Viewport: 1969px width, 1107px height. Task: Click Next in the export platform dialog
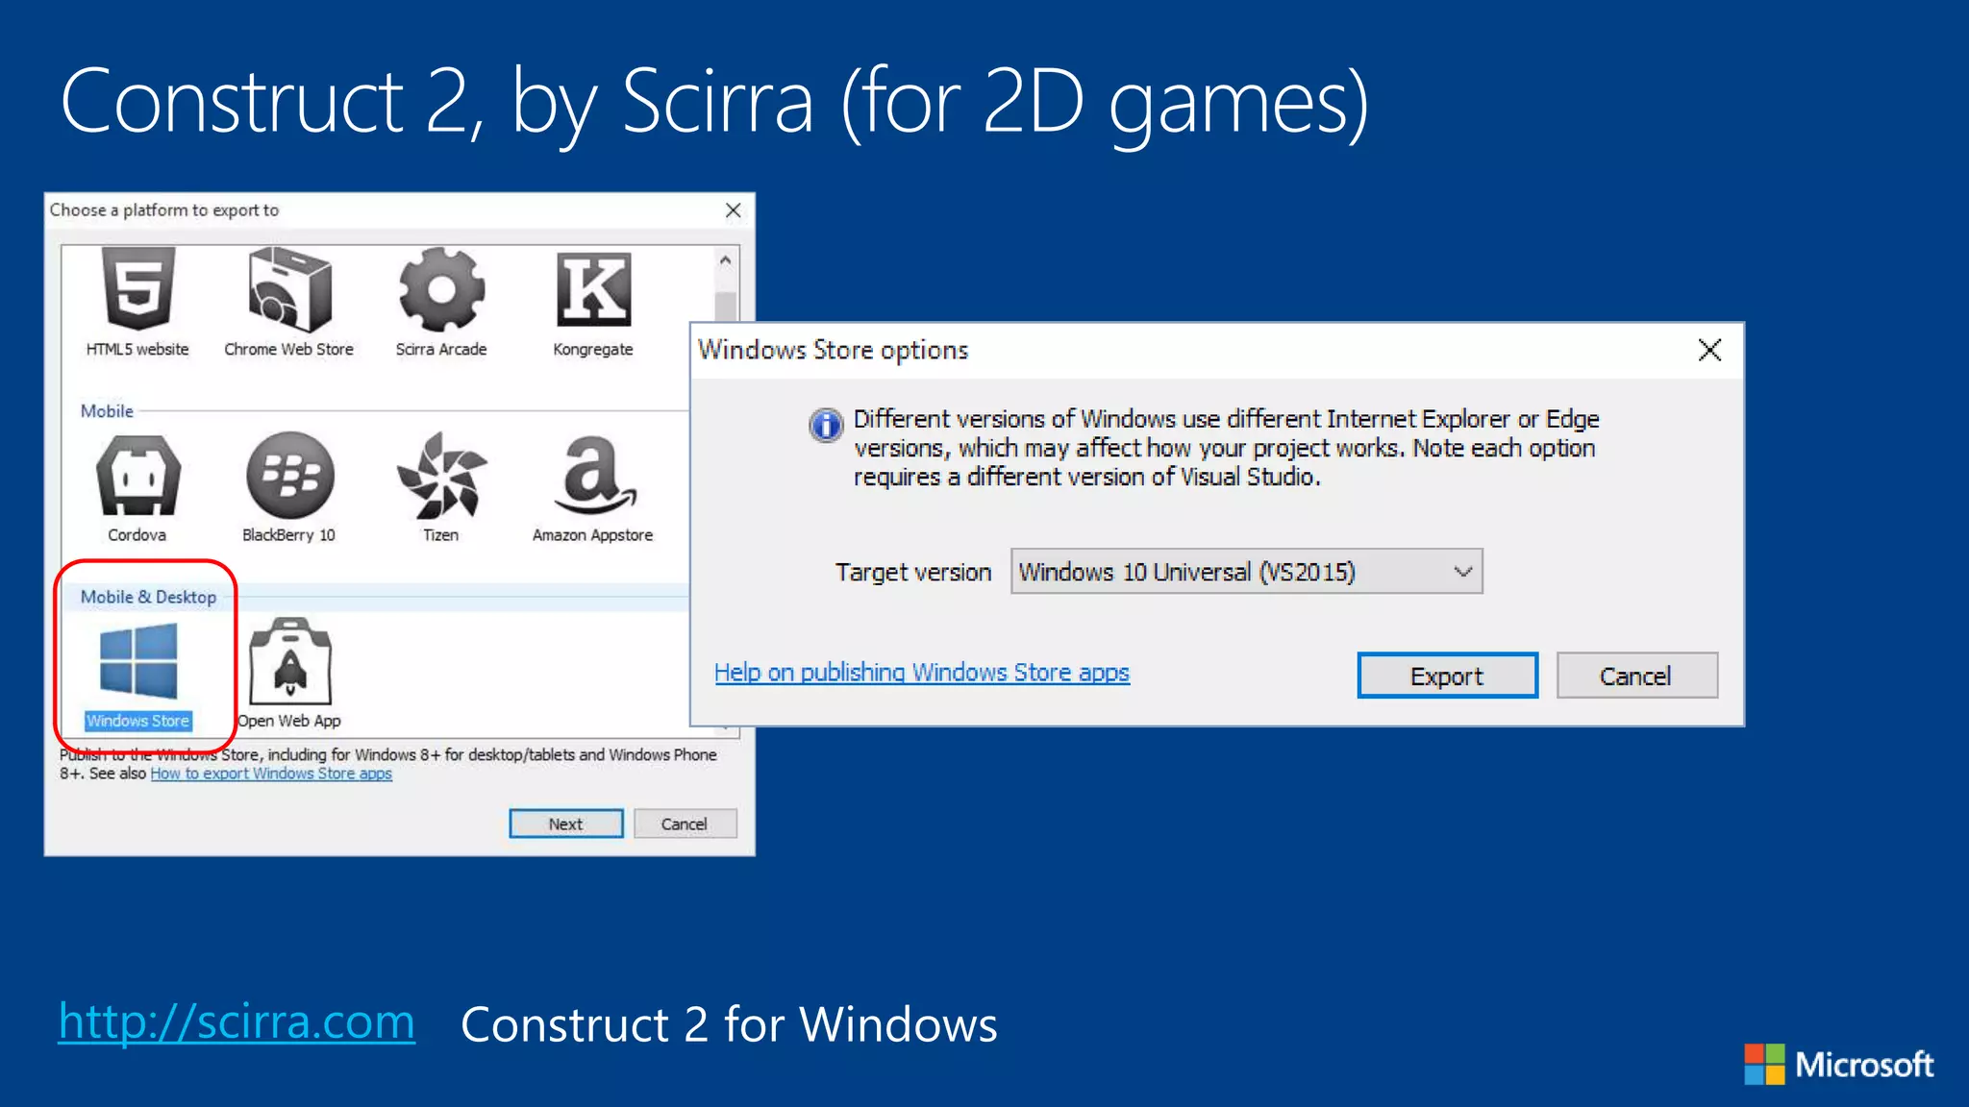point(565,824)
